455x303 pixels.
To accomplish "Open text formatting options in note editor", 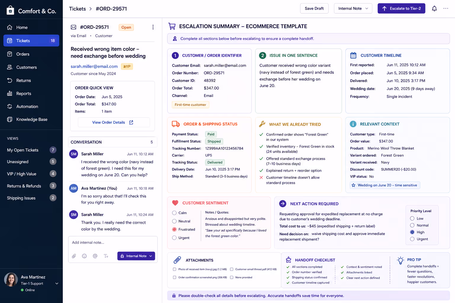I will pos(106,256).
